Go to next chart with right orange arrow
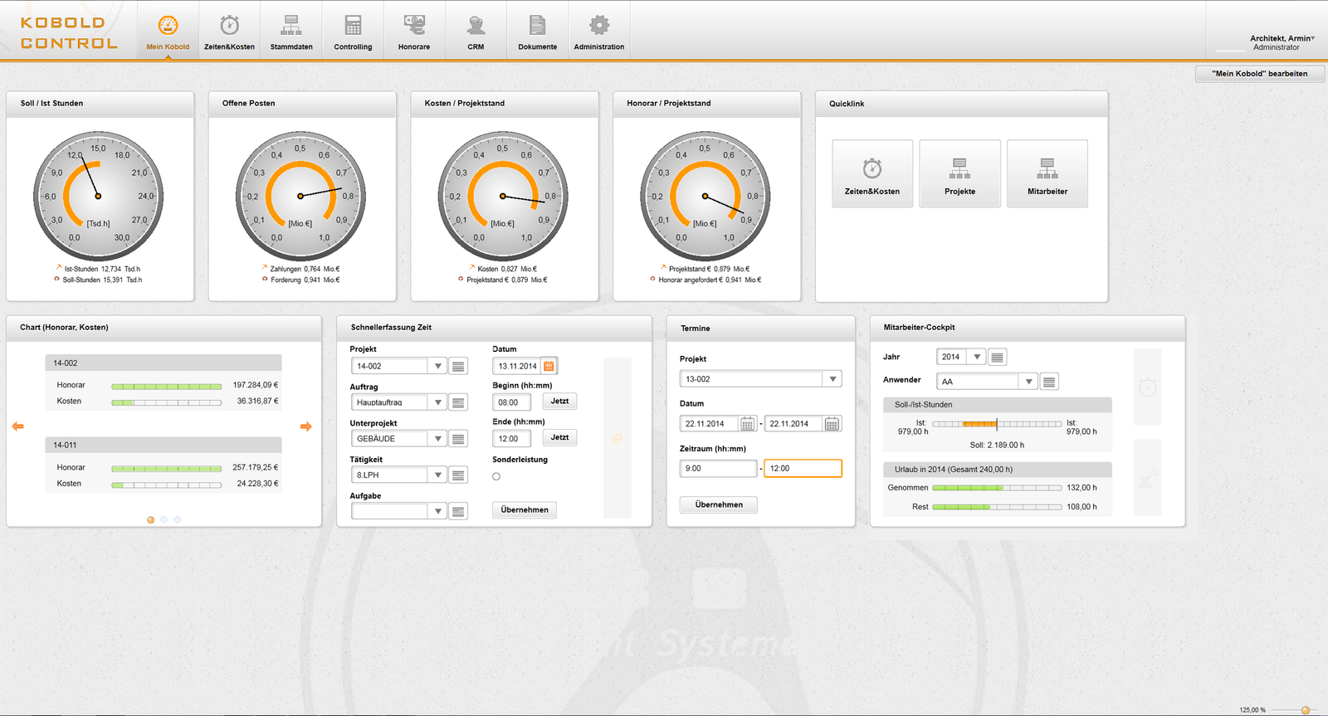Screen dimensions: 1328x716 point(305,426)
